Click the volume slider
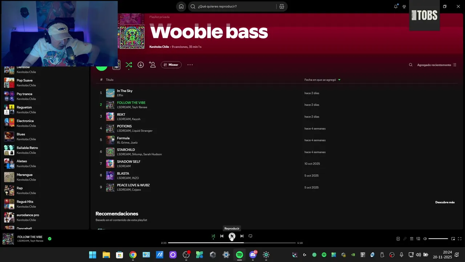The height and width of the screenshot is (262, 465). (x=438, y=239)
